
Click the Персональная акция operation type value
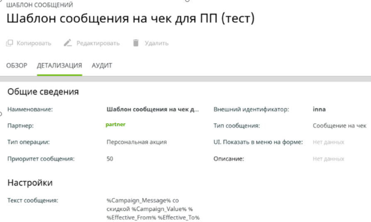(x=137, y=142)
